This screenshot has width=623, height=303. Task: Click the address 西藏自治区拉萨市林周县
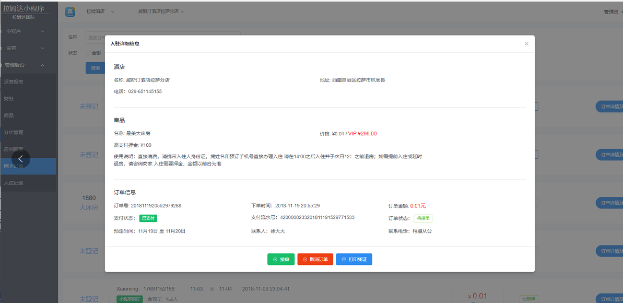[x=359, y=80]
